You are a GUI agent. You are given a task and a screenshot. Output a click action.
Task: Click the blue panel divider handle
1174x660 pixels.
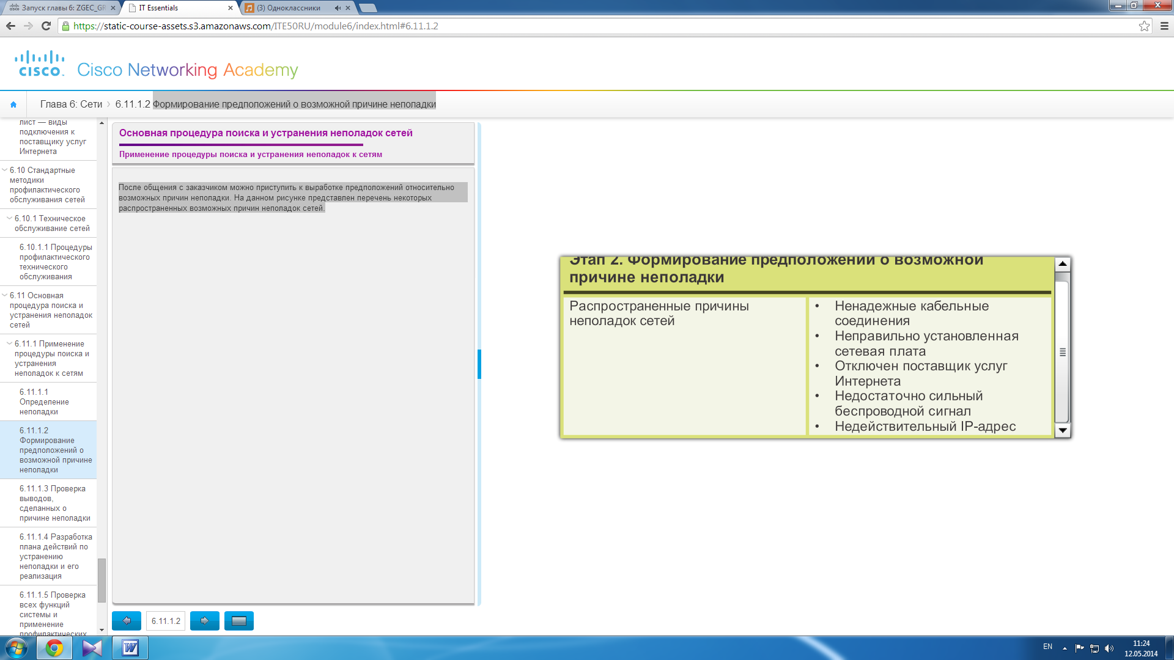479,364
